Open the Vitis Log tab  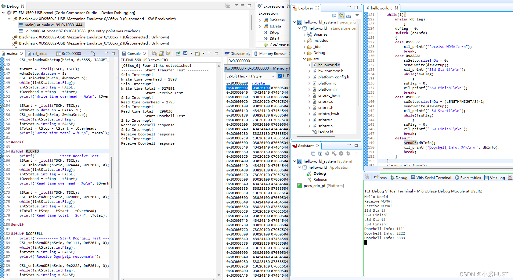(x=495, y=178)
